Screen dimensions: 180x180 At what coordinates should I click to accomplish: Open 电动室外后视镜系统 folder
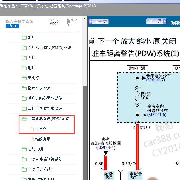45,159
